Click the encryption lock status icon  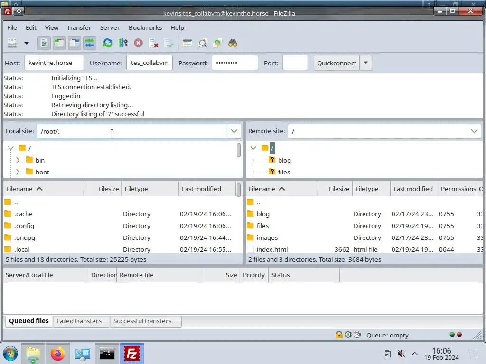(339, 335)
